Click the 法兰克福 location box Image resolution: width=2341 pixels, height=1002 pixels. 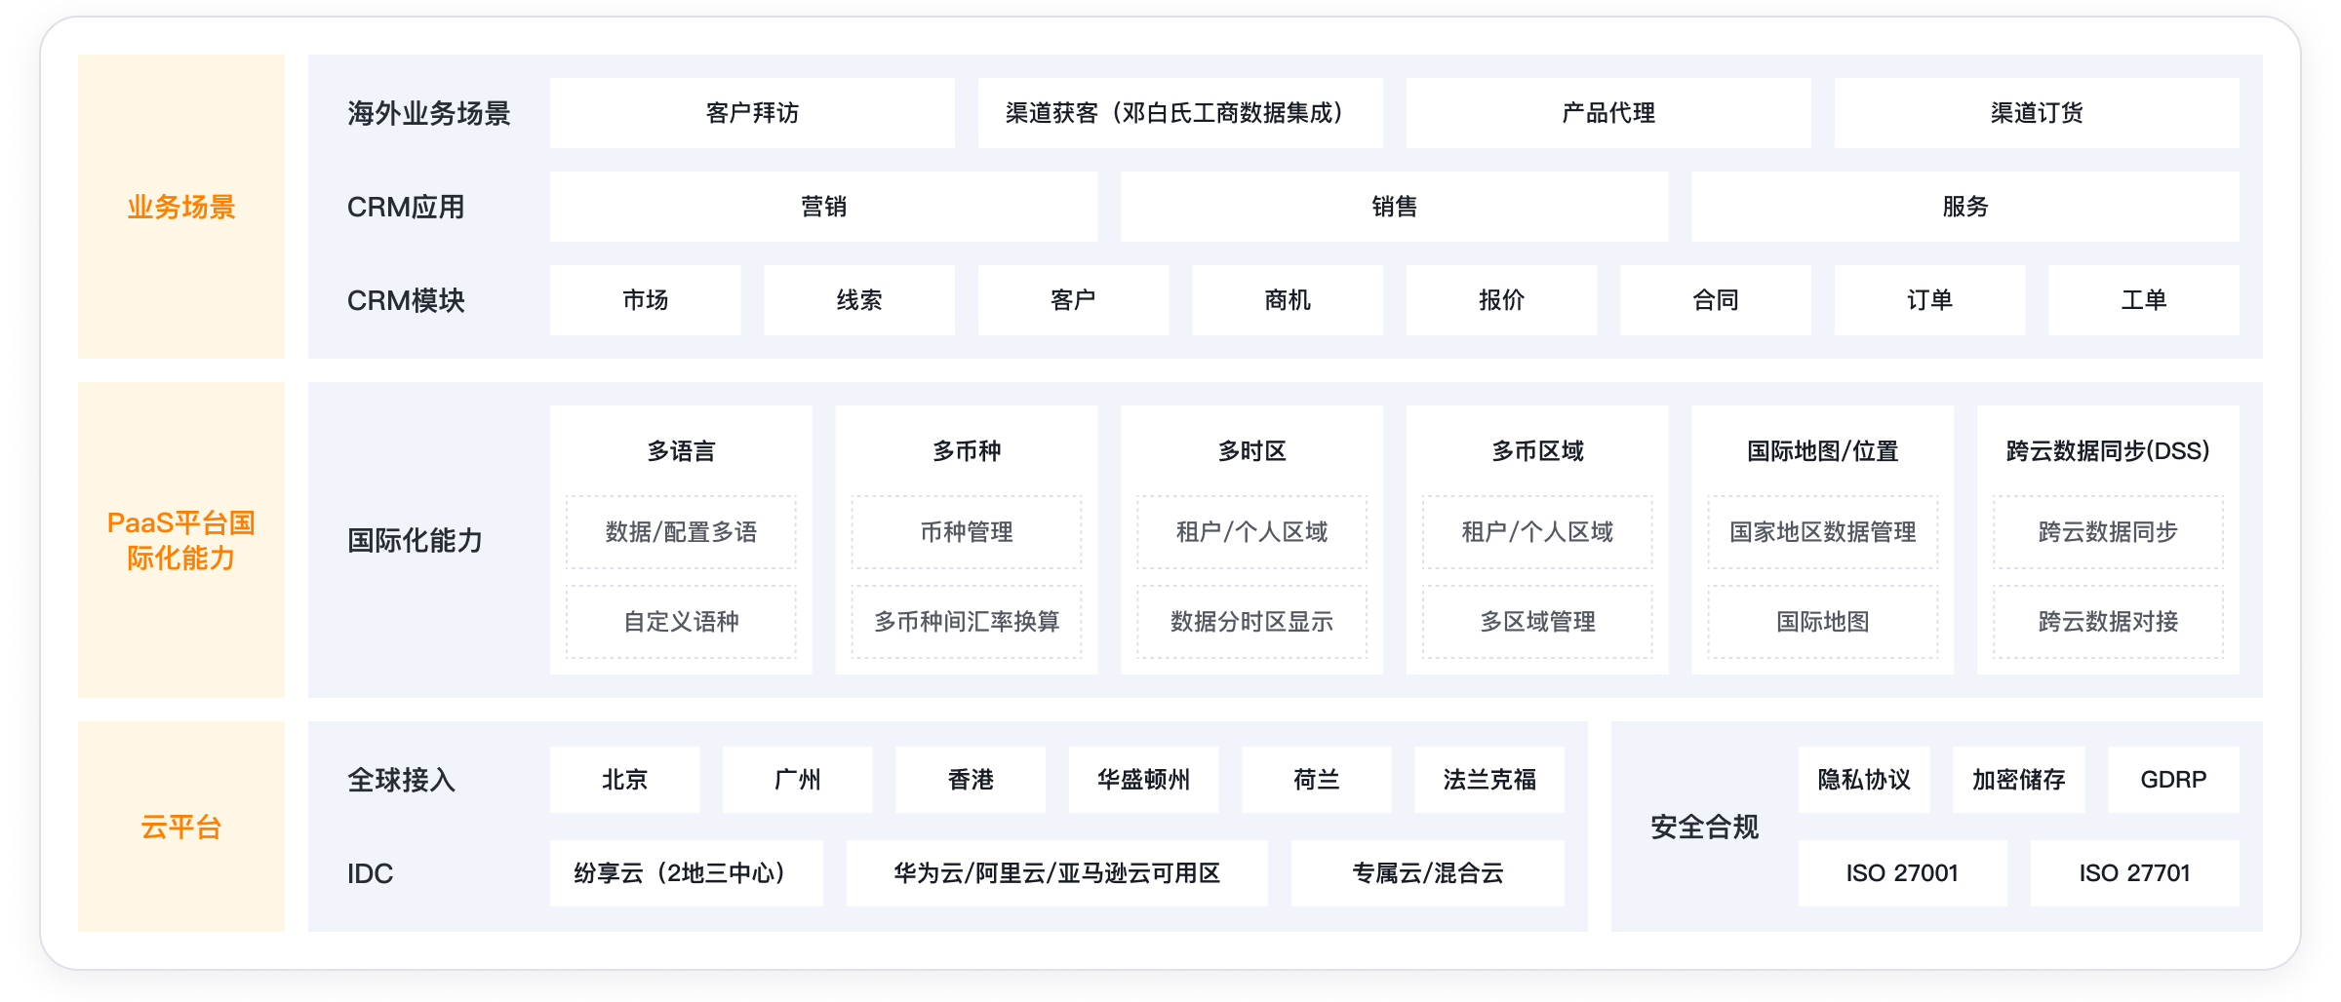coord(1488,780)
